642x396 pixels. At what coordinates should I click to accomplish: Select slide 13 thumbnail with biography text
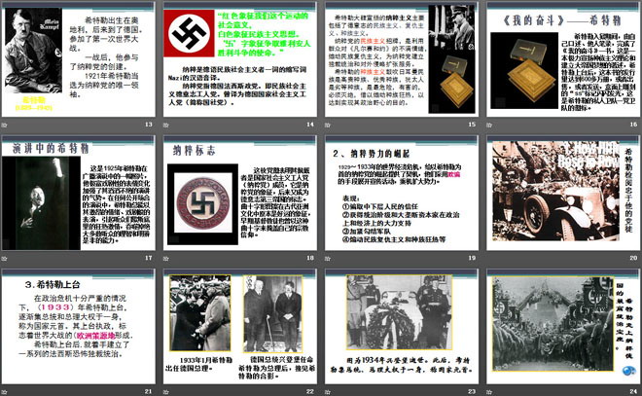[80, 61]
